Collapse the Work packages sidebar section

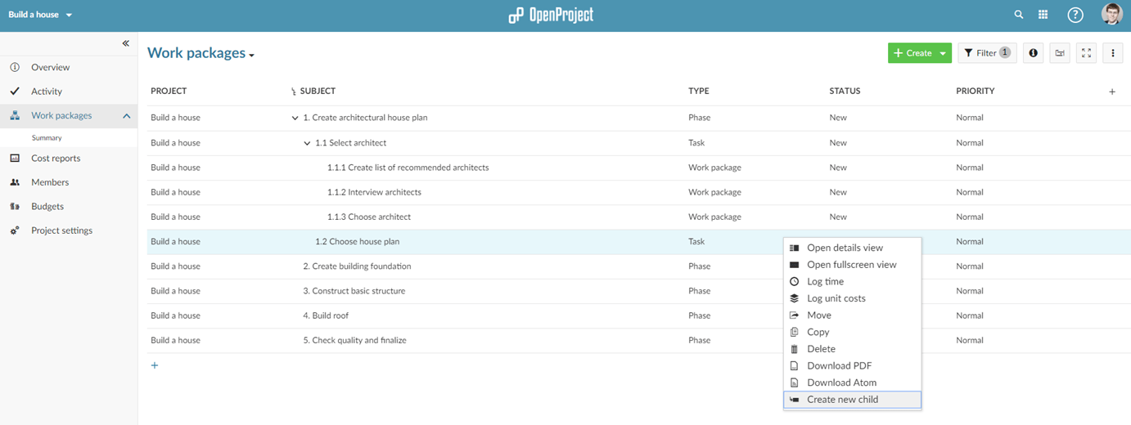click(x=126, y=116)
